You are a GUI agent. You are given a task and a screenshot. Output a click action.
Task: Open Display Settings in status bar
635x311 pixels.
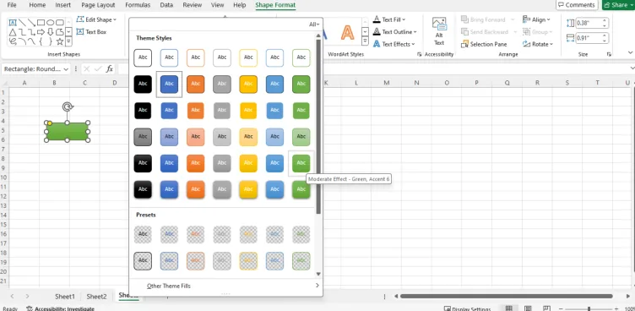pos(467,308)
